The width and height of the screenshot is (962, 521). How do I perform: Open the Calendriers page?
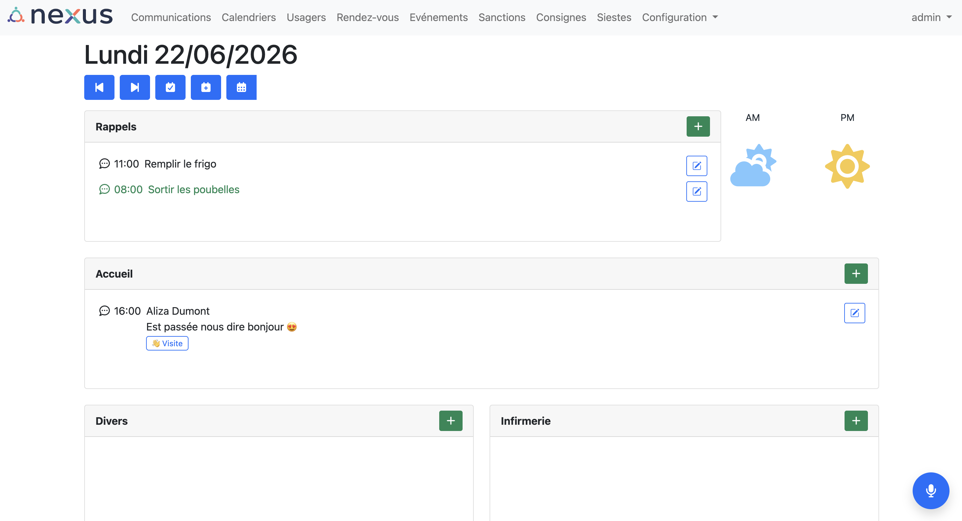249,17
